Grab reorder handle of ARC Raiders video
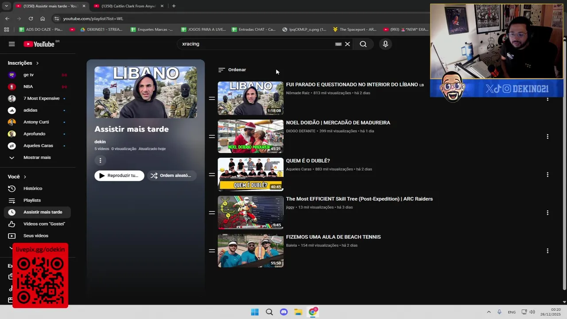Screen dimensions: 567x319 click(x=212, y=213)
